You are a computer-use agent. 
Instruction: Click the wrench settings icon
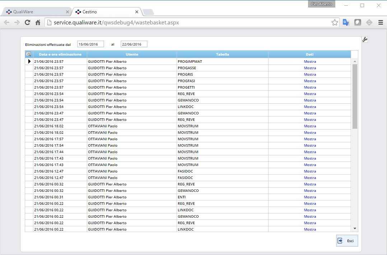pyautogui.click(x=365, y=39)
